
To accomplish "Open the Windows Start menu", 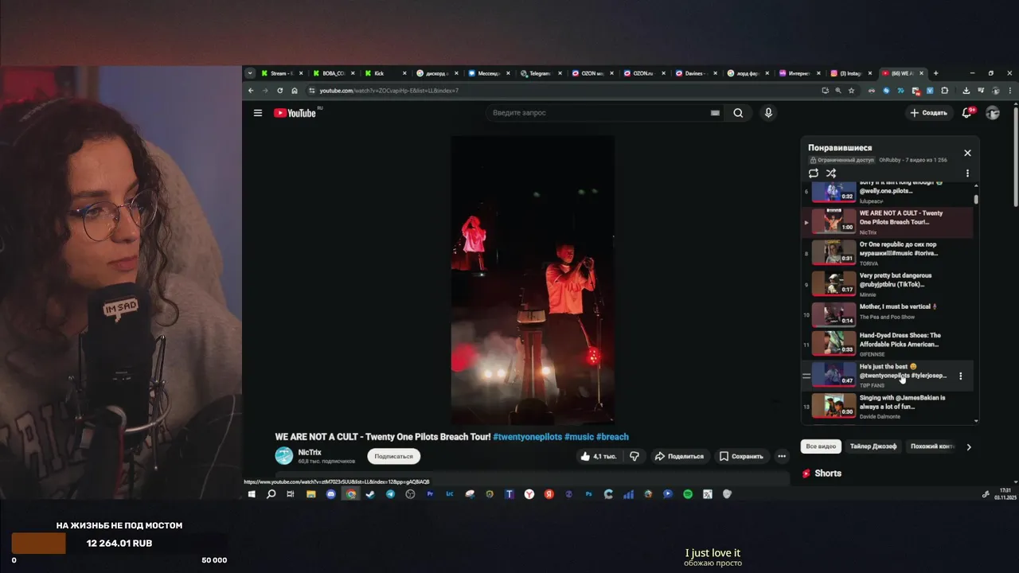I will (252, 494).
